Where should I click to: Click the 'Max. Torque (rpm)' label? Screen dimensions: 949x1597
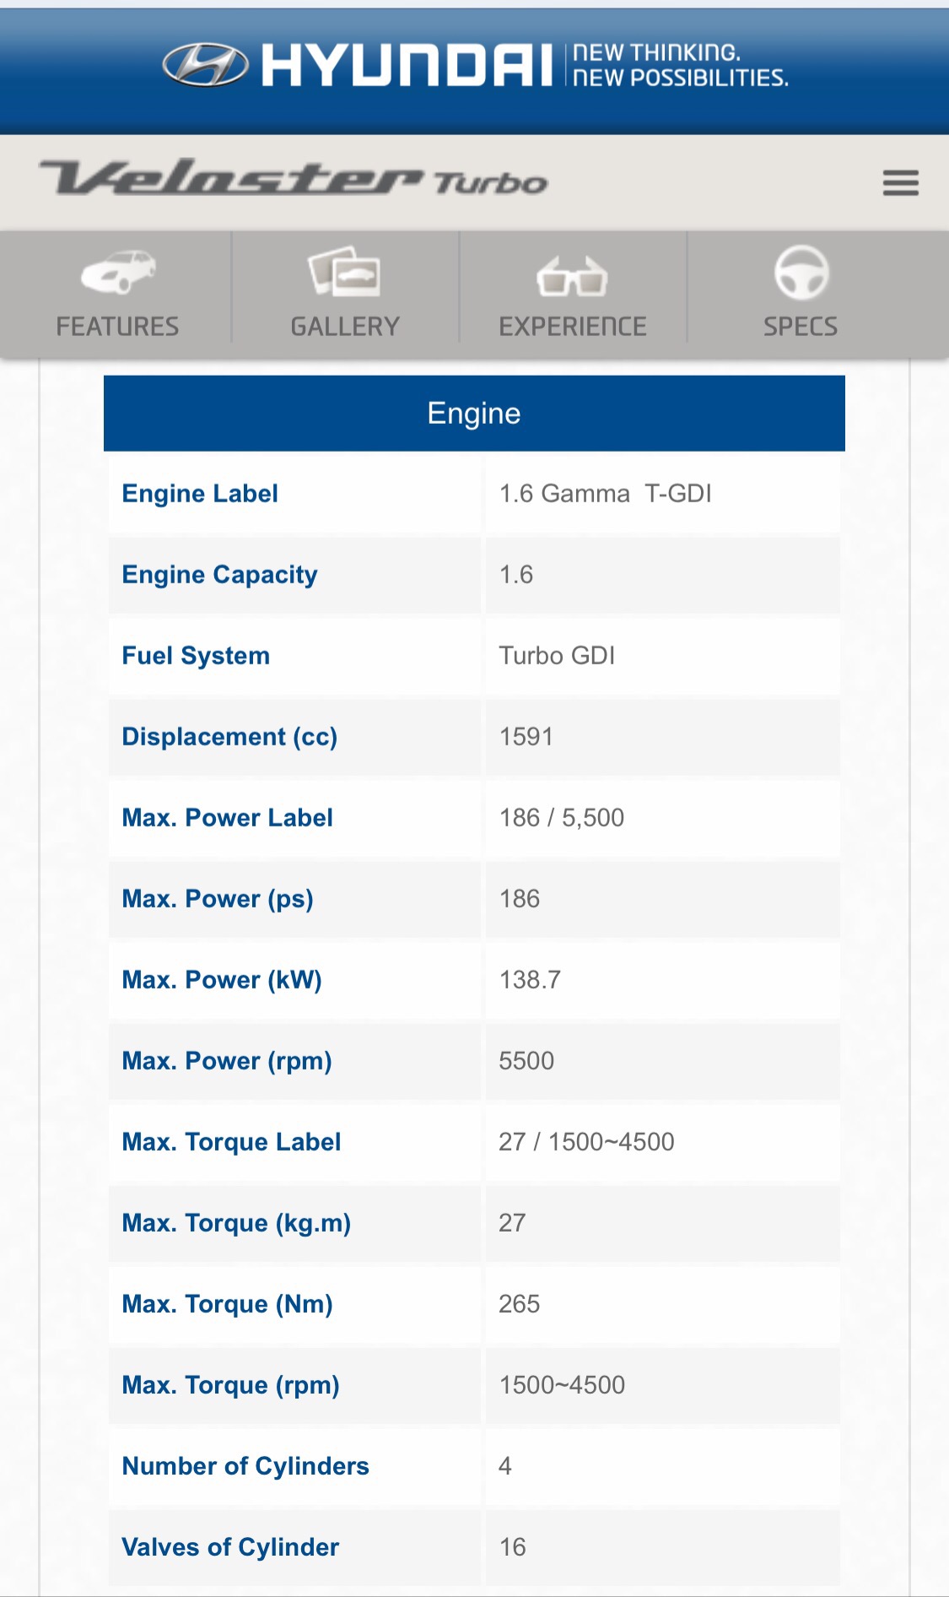[x=231, y=1385]
